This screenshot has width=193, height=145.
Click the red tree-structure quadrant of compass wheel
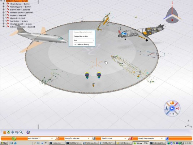click(x=178, y=108)
